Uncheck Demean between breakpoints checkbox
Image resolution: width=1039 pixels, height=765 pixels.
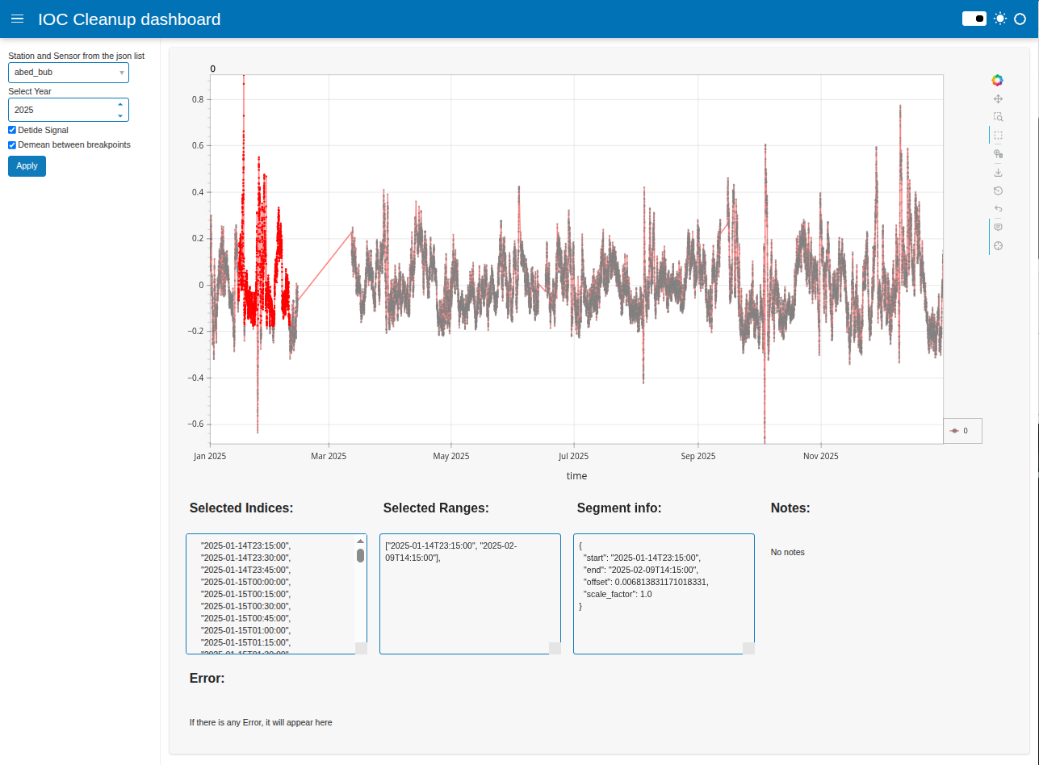[12, 145]
